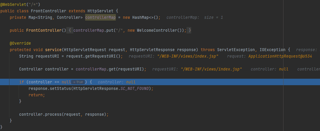
Task: Click the getRequestURI method call
Action: coord(104,56)
